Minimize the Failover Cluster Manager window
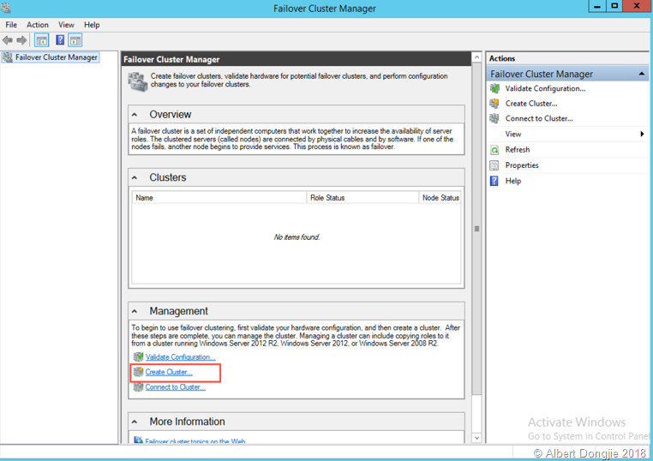Image resolution: width=653 pixels, height=461 pixels. click(x=597, y=6)
